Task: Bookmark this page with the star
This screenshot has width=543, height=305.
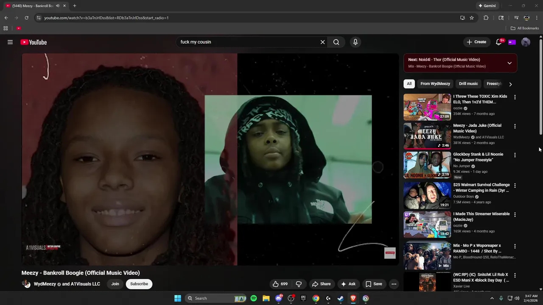Action: click(x=472, y=18)
